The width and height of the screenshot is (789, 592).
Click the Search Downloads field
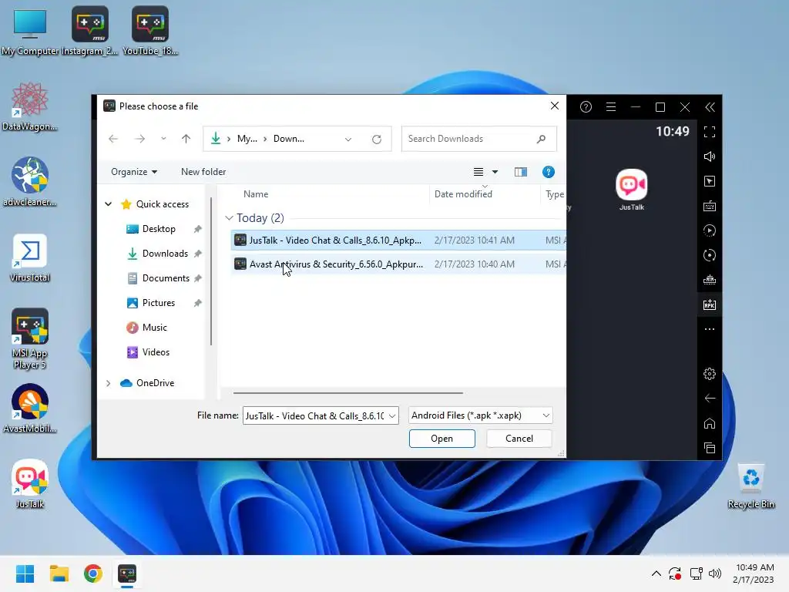(x=478, y=139)
